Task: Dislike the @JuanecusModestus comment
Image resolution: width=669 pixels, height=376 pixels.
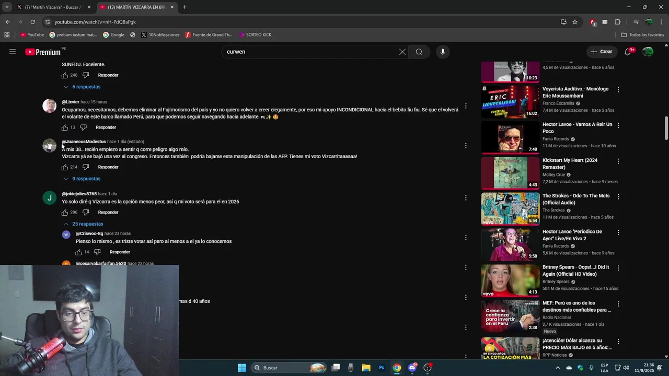Action: [86, 167]
